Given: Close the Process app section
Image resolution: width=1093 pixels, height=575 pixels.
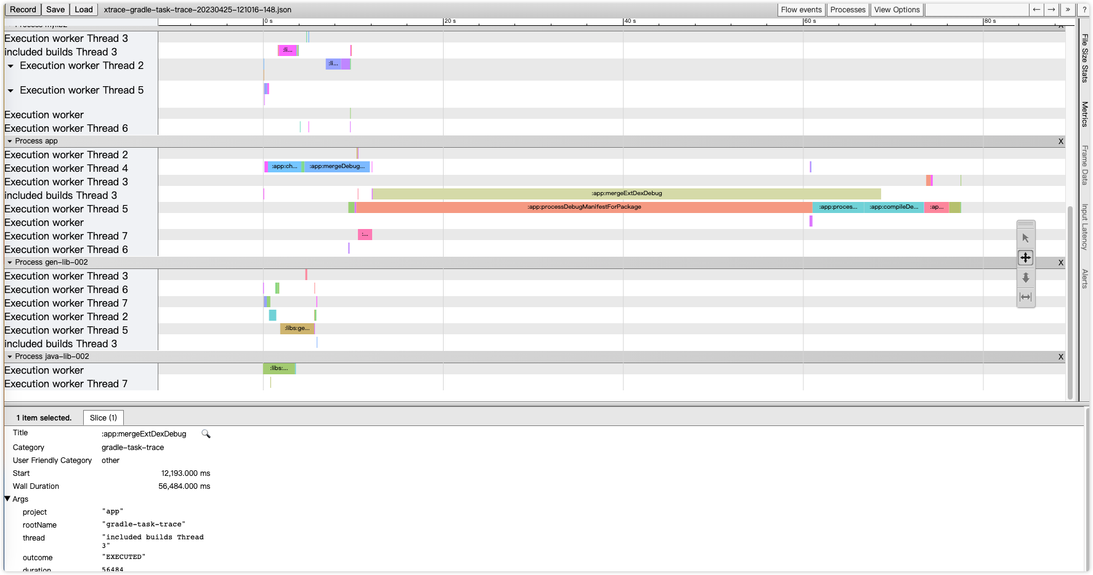Looking at the screenshot, I should 1061,141.
